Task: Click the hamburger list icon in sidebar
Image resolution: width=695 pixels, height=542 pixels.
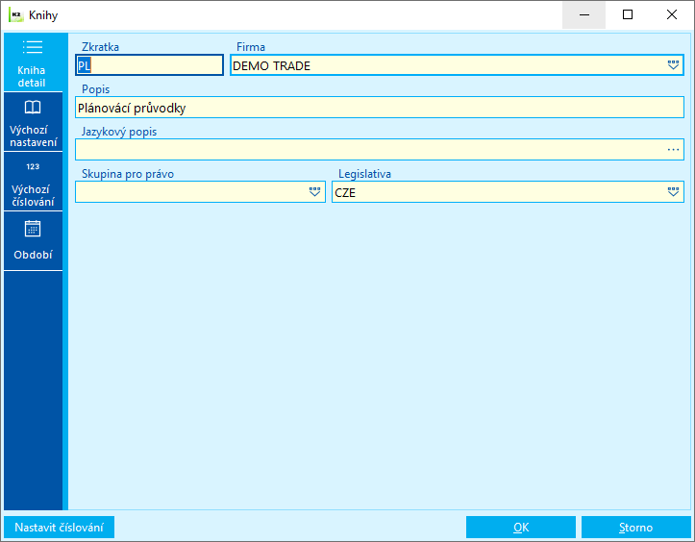Action: [33, 47]
